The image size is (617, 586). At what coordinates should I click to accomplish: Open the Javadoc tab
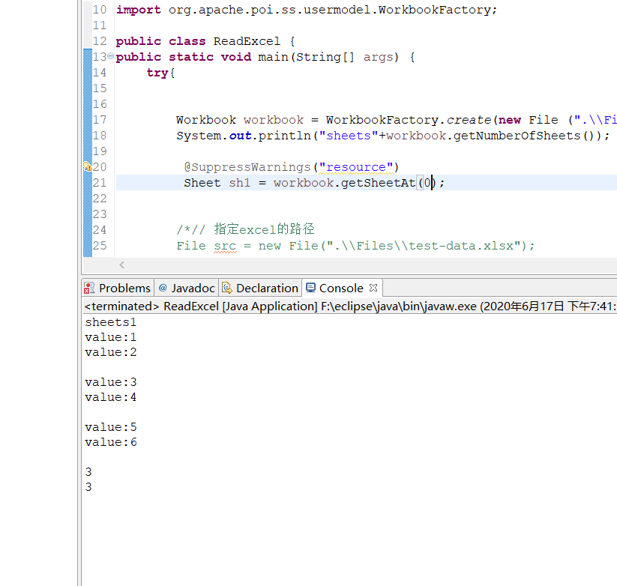pyautogui.click(x=192, y=288)
